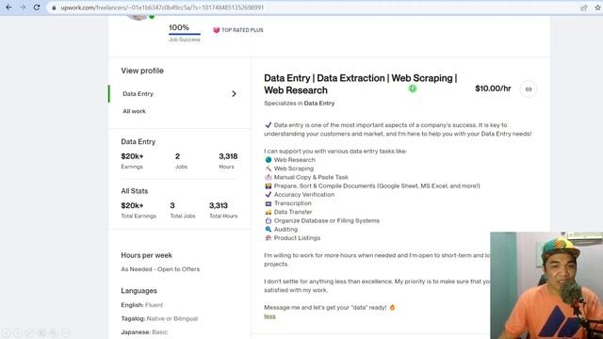Viewport: 603px width, 339px height.
Task: View site info via the padlock icon
Action: click(x=54, y=8)
